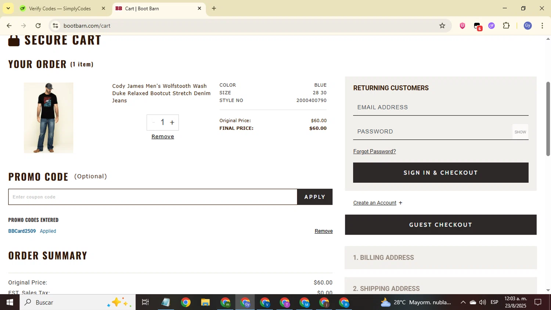Viewport: 551px width, 310px height.
Task: Close the Verify Codes SimplyCodes tab
Action: pos(103,8)
